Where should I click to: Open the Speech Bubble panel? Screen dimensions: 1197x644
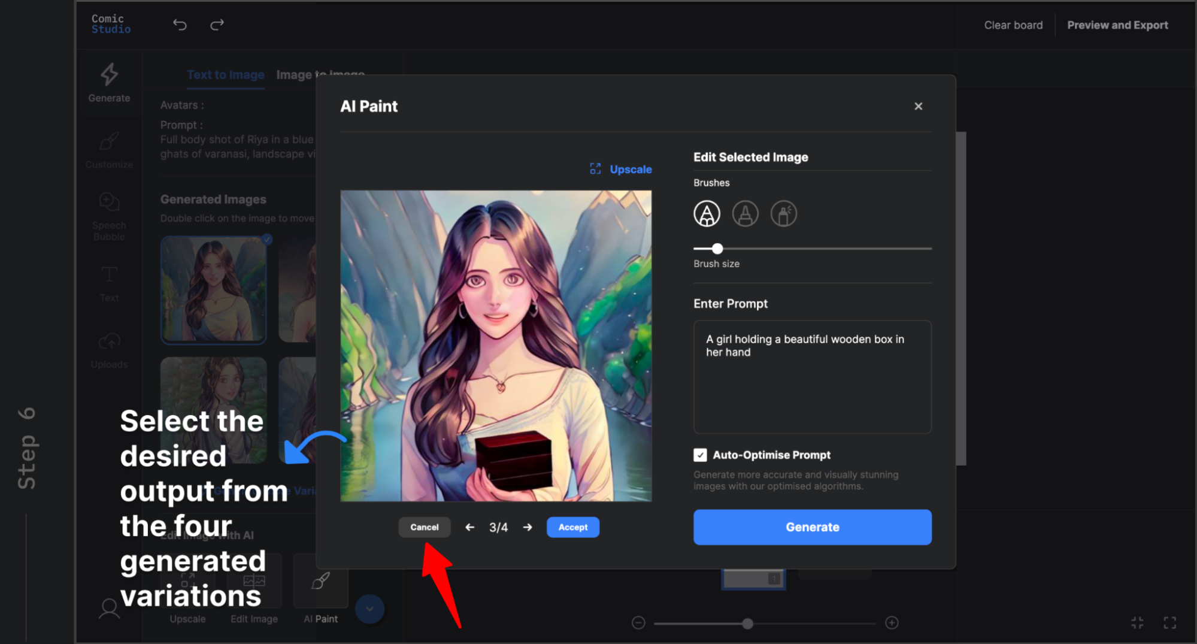[x=109, y=216]
